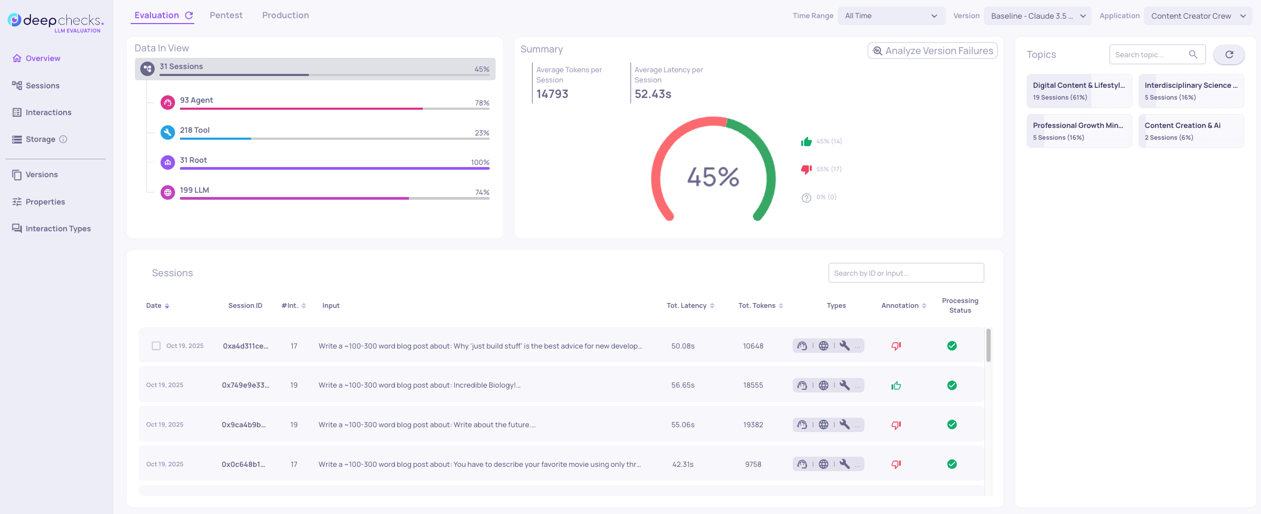Screen dimensions: 1261x514
Task: Click the Search topic input field
Action: 1157,55
